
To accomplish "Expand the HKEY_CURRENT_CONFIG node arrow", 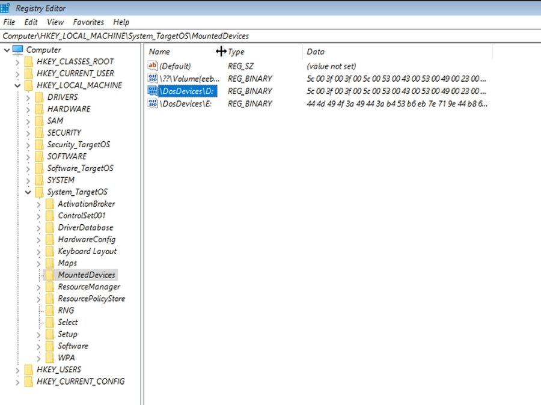I will [17, 382].
